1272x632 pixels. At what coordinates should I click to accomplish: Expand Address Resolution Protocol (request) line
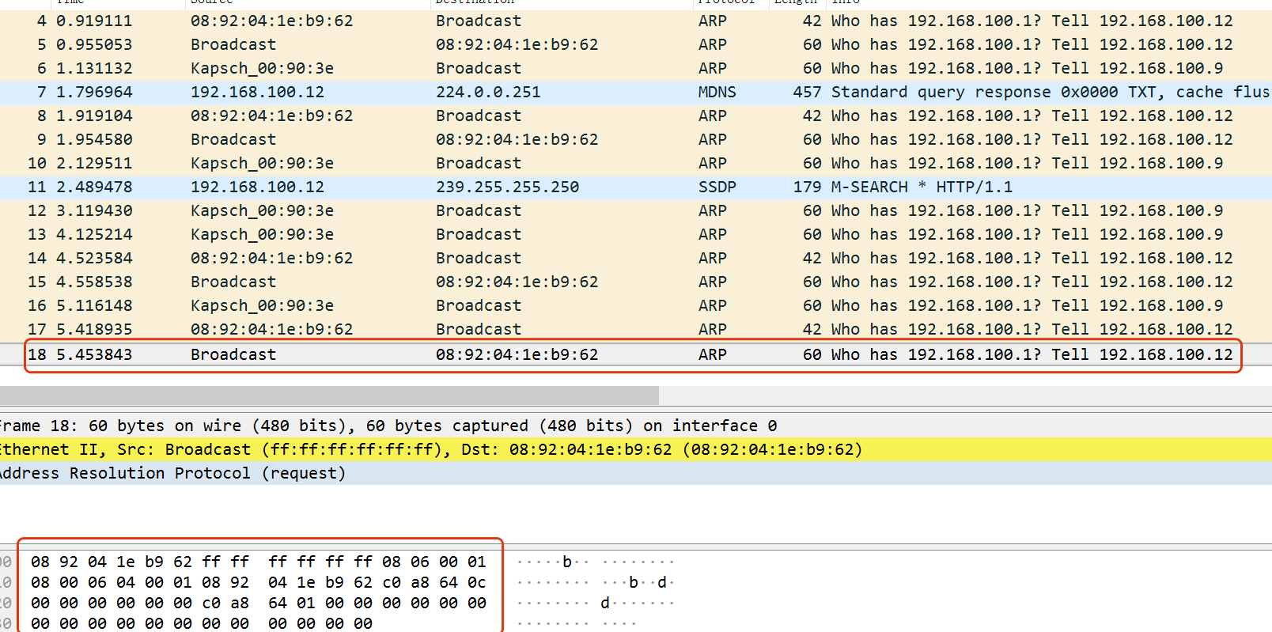pos(636,473)
